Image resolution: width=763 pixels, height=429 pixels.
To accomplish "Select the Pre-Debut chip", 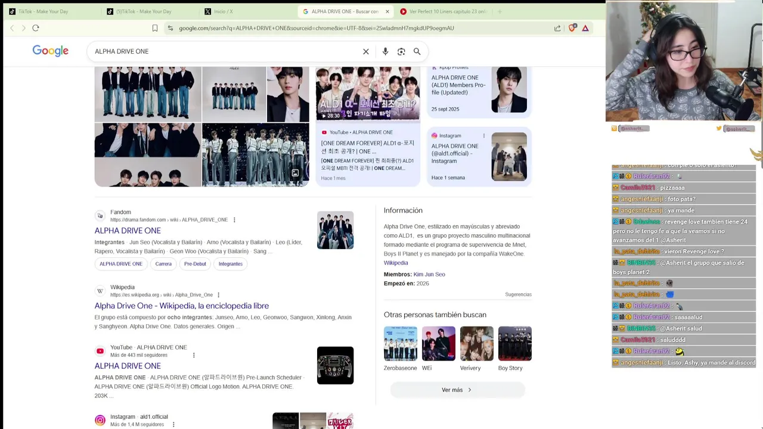I will (195, 264).
